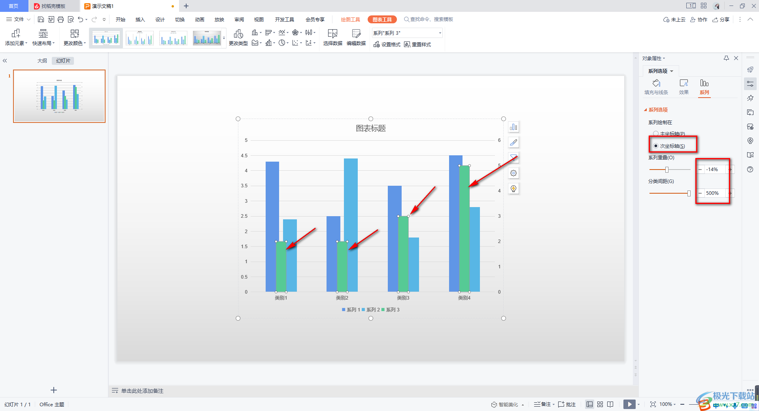Click Add Chart Element (添加元素)
Image resolution: width=759 pixels, height=411 pixels.
(x=16, y=38)
